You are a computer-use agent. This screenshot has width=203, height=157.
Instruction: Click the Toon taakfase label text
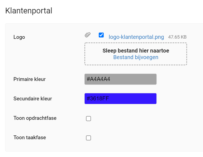pyautogui.click(x=30, y=138)
